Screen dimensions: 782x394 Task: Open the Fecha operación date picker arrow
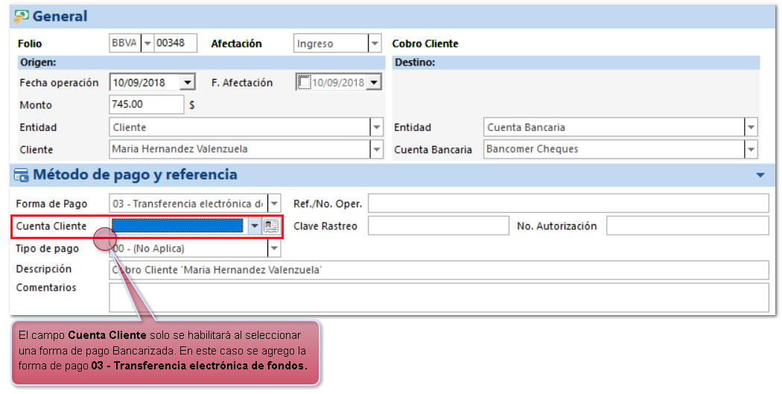pyautogui.click(x=187, y=82)
